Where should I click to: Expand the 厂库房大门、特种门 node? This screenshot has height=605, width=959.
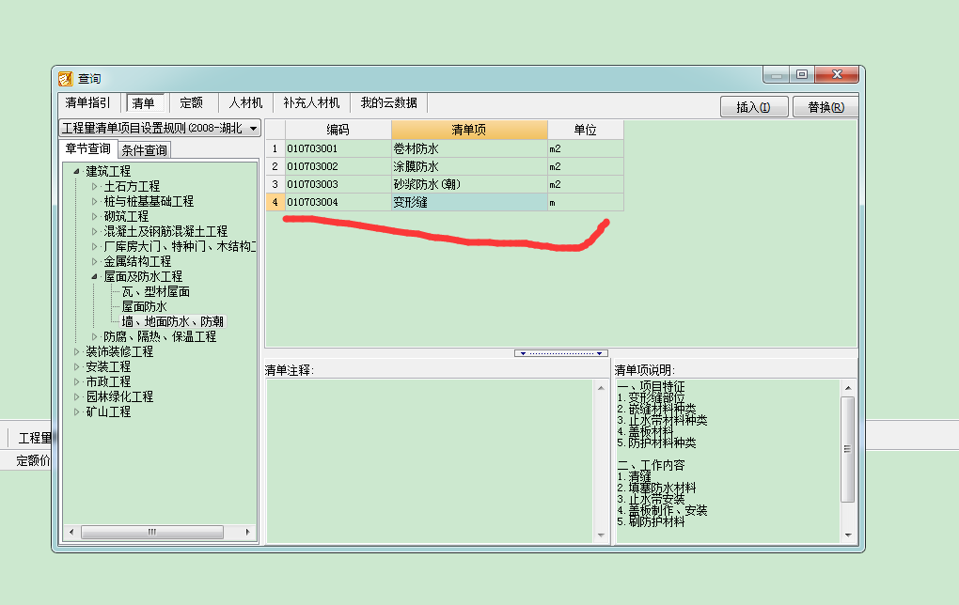pyautogui.click(x=94, y=246)
